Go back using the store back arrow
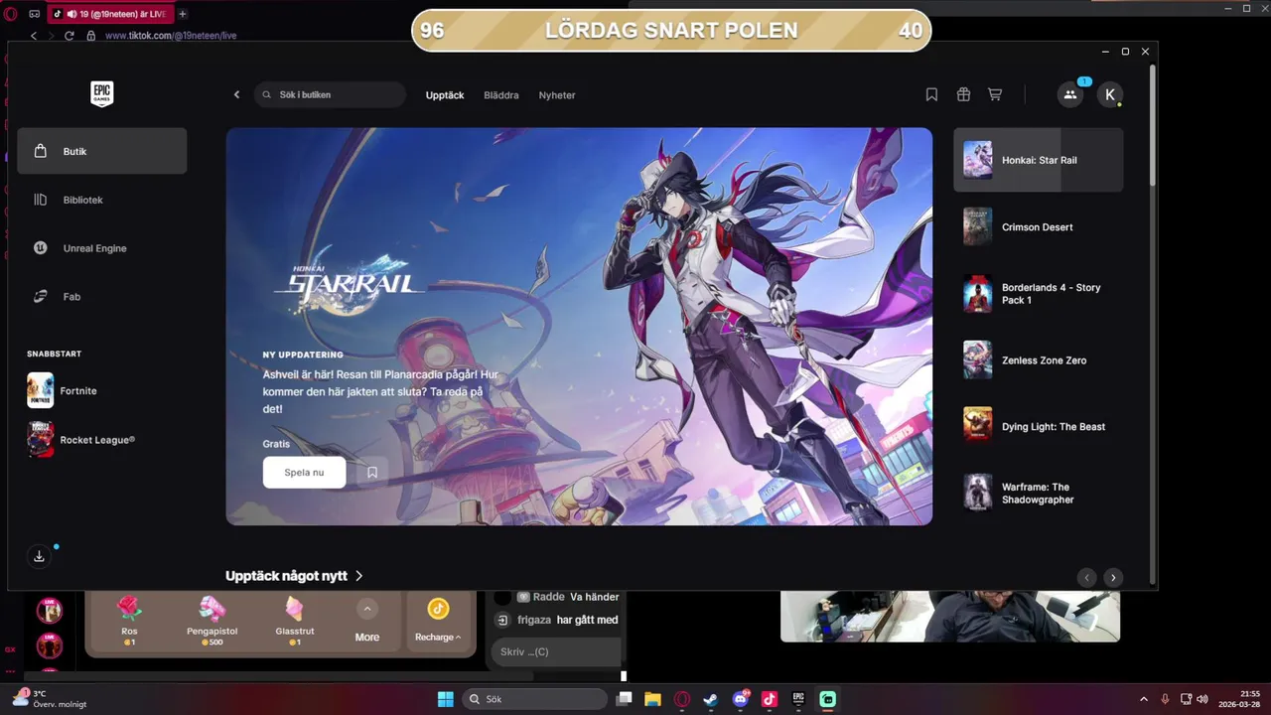Screen dimensions: 1271x715 coord(236,94)
